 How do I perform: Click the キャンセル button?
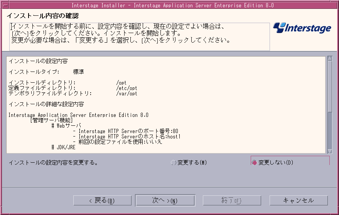click(299, 200)
